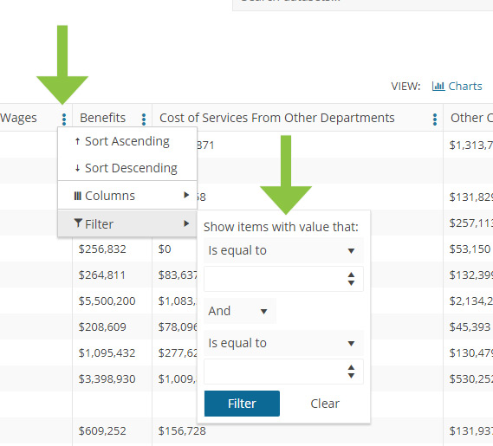Open the 'And' logic operator dropdown
493x446 pixels.
click(240, 311)
